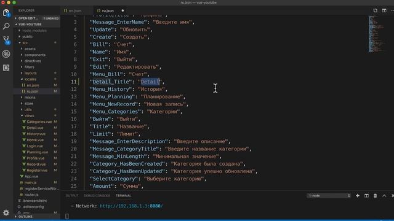This screenshot has height=221, width=394.
Task: Split the editor with the split icon
Action: pos(384,10)
